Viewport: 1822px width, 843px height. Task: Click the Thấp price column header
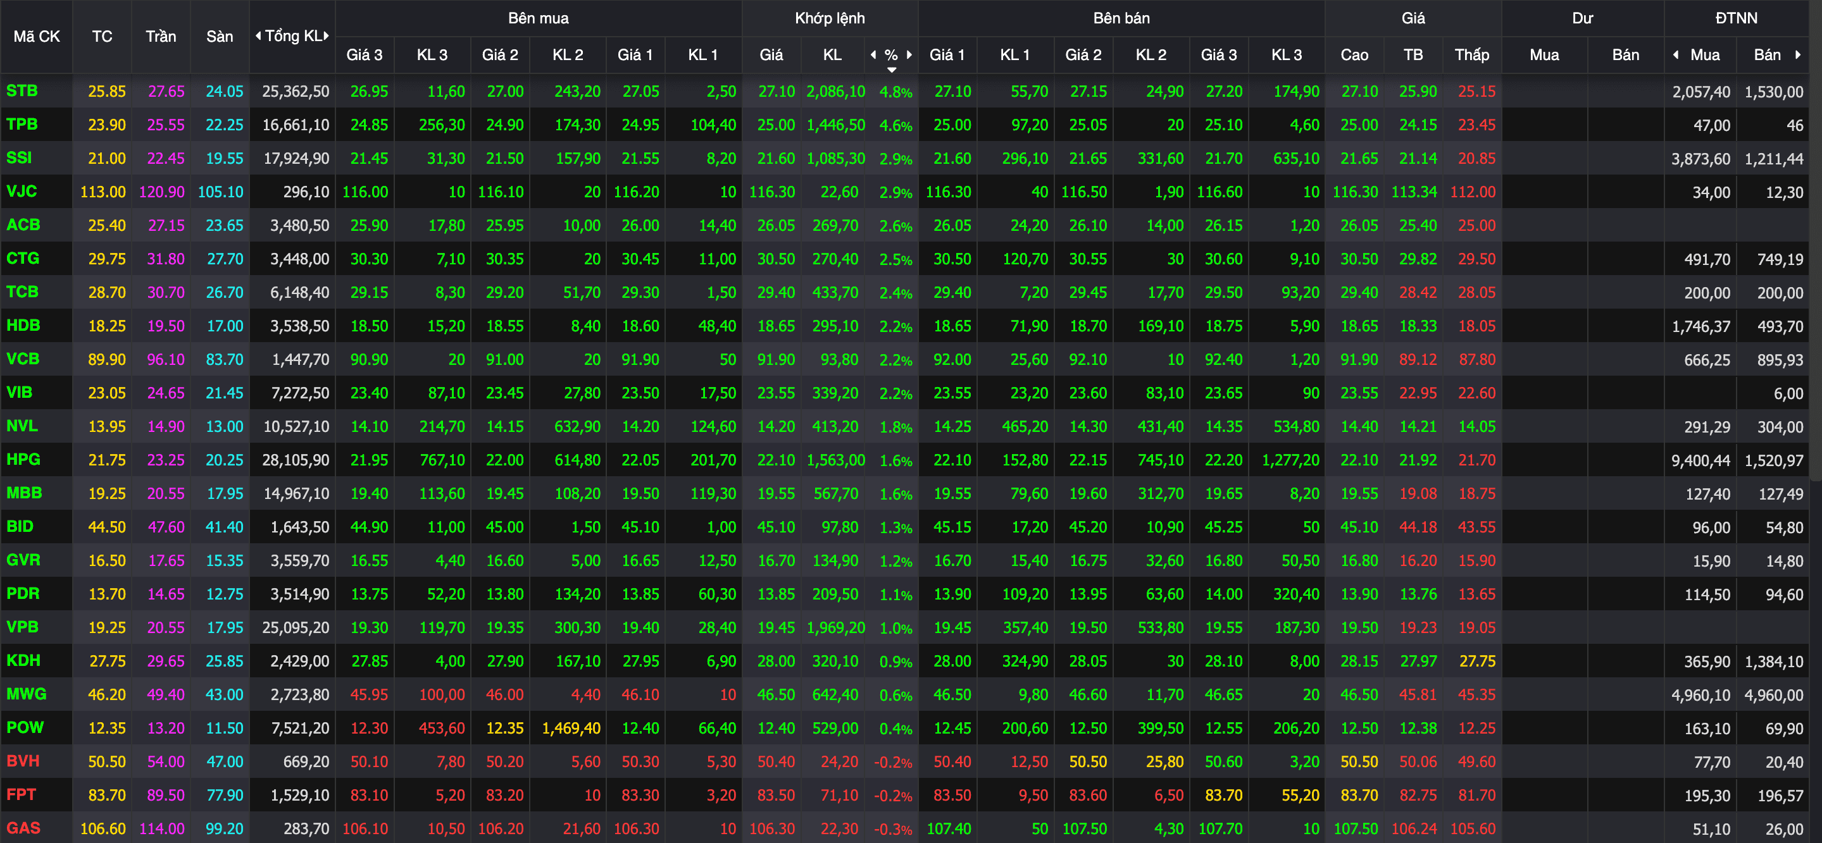(x=1472, y=54)
